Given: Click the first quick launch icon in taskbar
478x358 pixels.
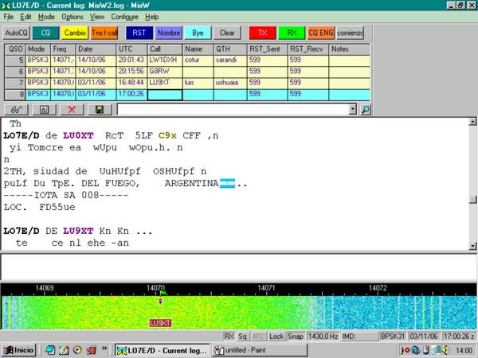Looking at the screenshot, I should (x=51, y=350).
